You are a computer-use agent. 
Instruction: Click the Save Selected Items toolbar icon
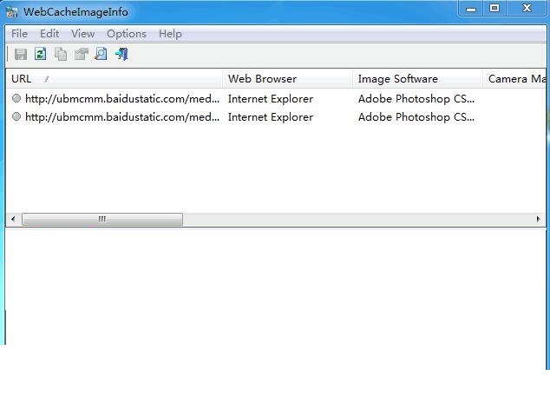(x=20, y=54)
